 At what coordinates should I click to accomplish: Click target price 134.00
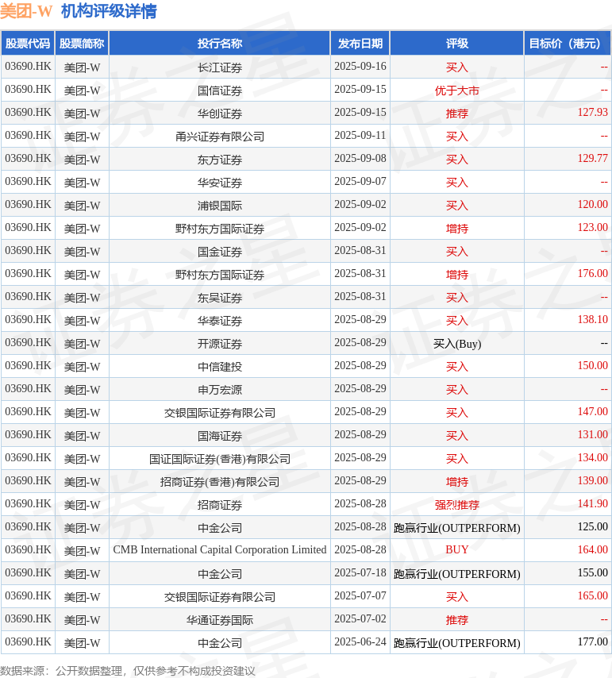(592, 457)
